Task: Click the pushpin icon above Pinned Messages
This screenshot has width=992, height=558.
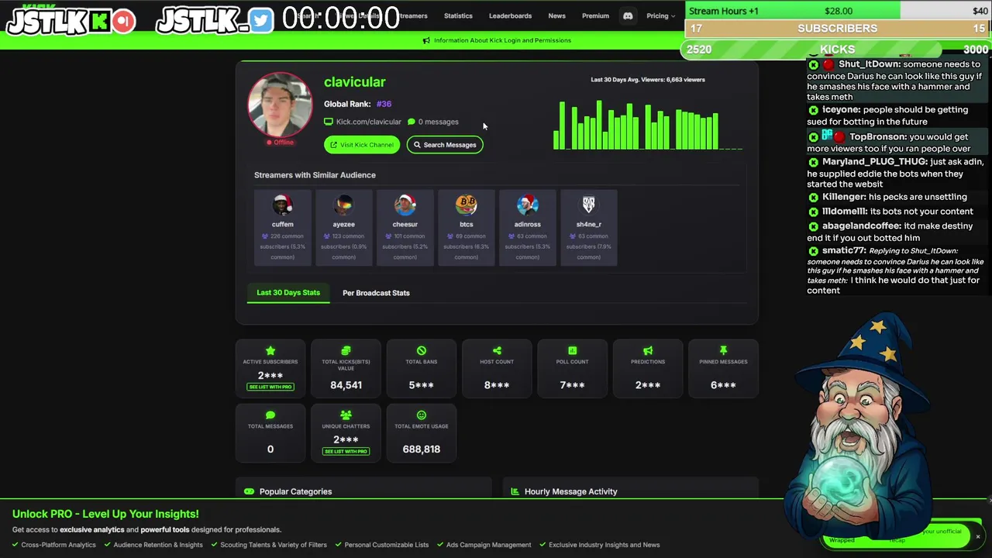Action: (723, 350)
